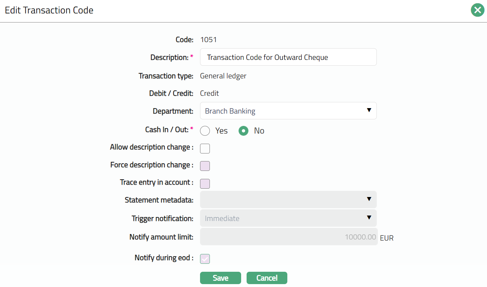
Task: Open the Trigger notification dropdown set to Immediate
Action: [x=288, y=218]
